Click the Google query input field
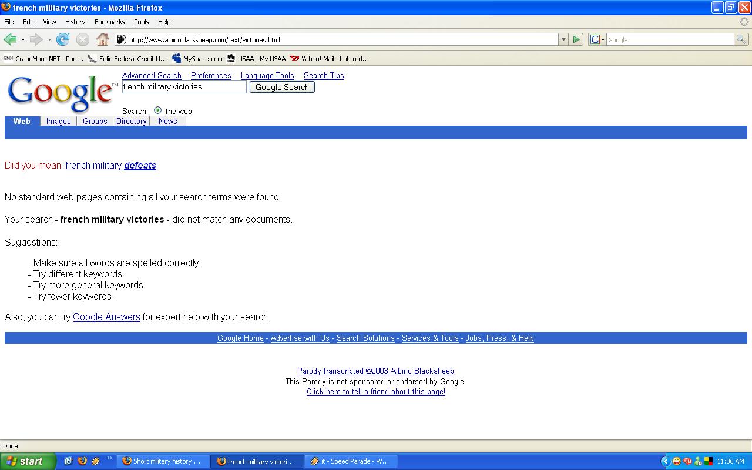 184,87
